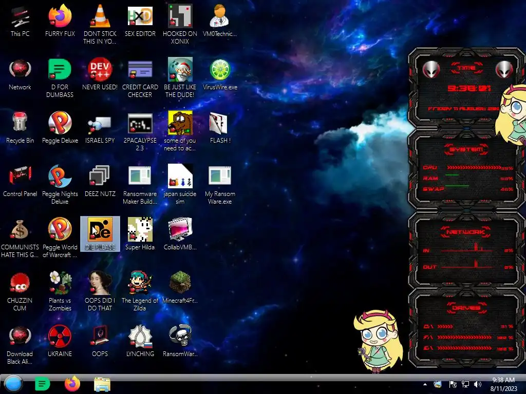The image size is (526, 394).
Task: Open the LYNCHING noose icon
Action: (140, 341)
